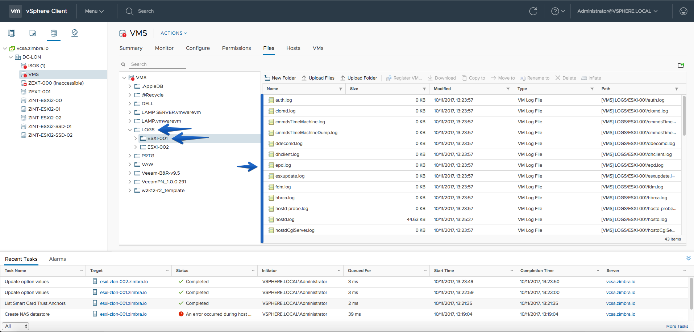Click the auth.log file icon
694x332 pixels.
pyautogui.click(x=271, y=100)
